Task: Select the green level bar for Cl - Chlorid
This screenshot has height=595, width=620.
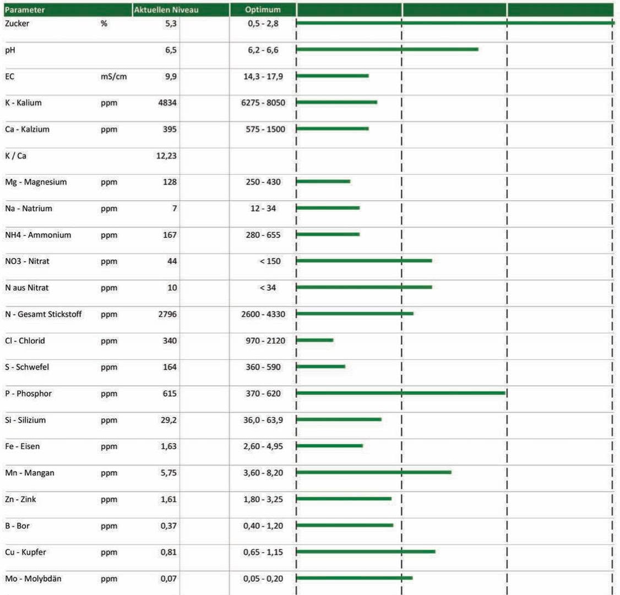Action: [315, 340]
